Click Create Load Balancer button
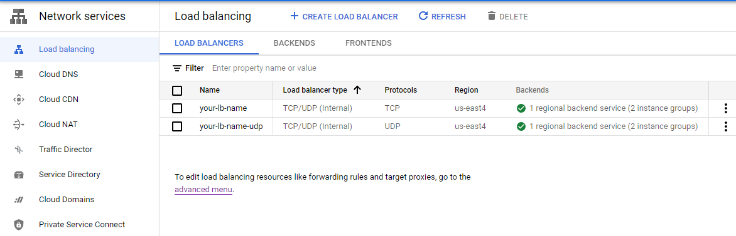Screen dimensions: 736x236 coord(344,16)
